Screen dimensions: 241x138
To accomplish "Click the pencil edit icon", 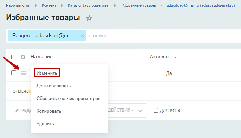I will click(x=17, y=111).
